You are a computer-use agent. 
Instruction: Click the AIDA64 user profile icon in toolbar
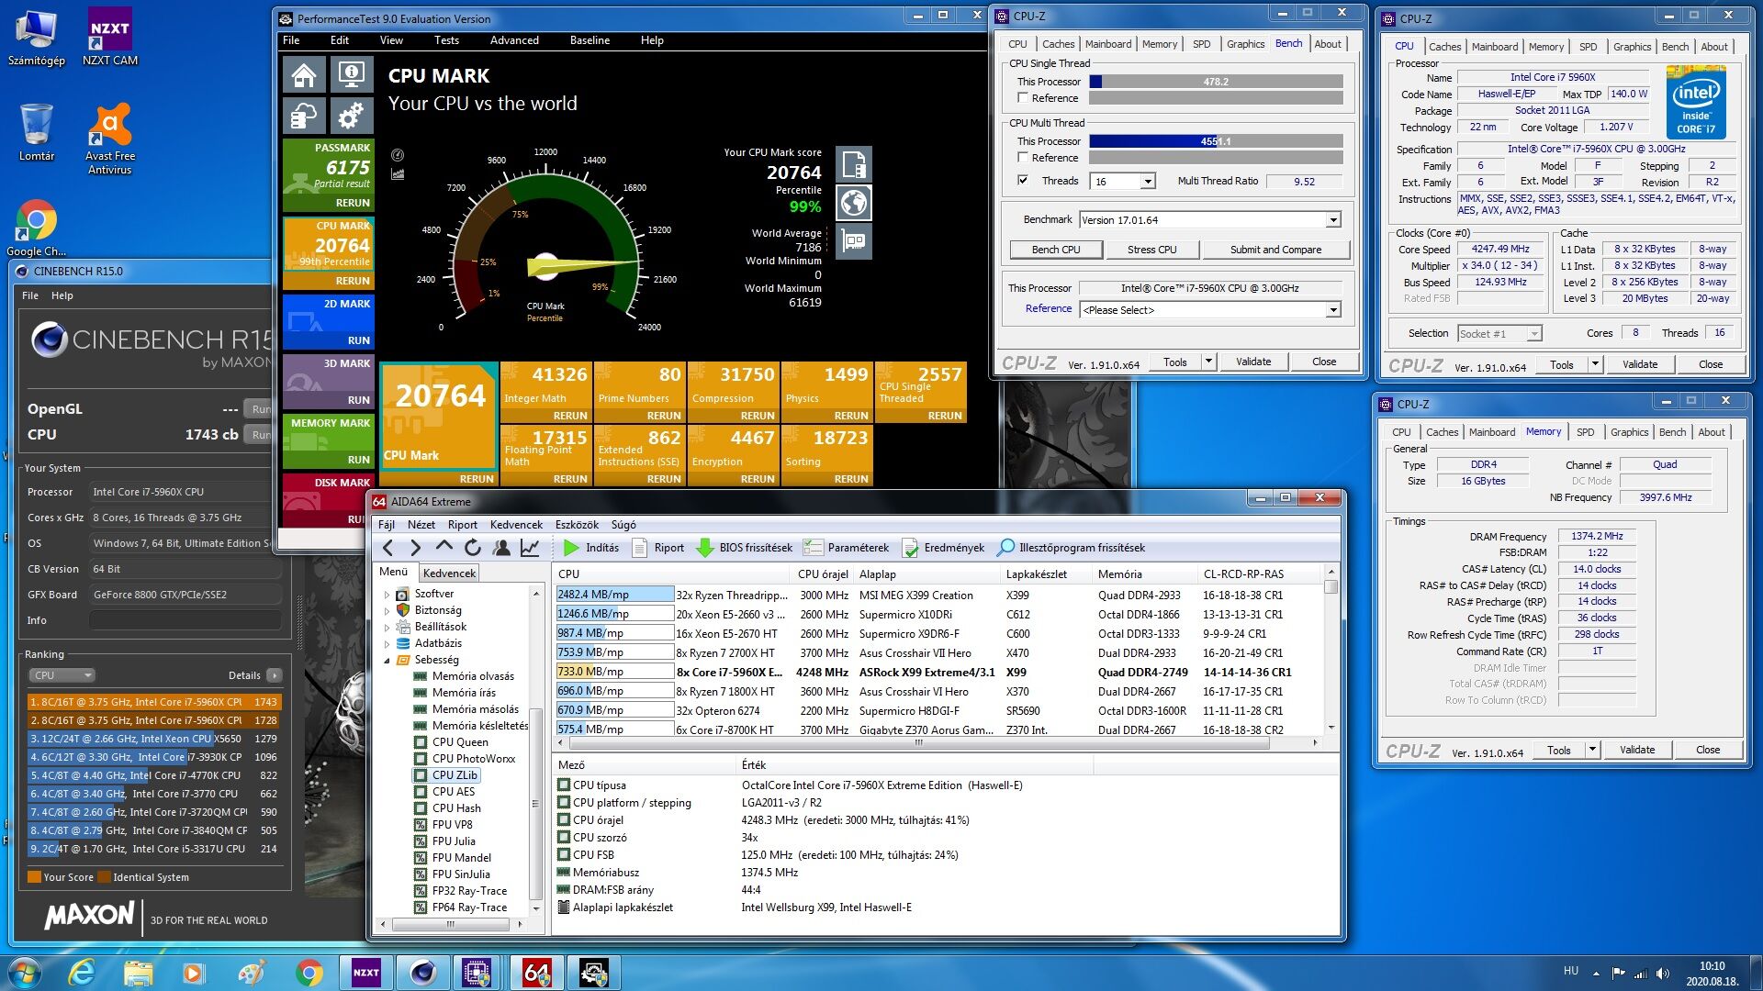(x=501, y=548)
